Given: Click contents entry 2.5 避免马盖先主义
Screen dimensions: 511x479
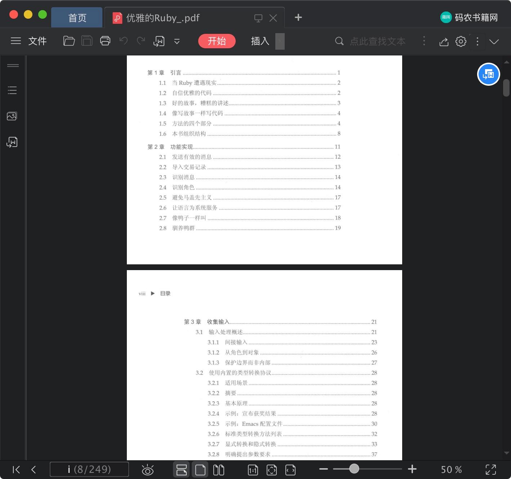Looking at the screenshot, I should point(249,198).
